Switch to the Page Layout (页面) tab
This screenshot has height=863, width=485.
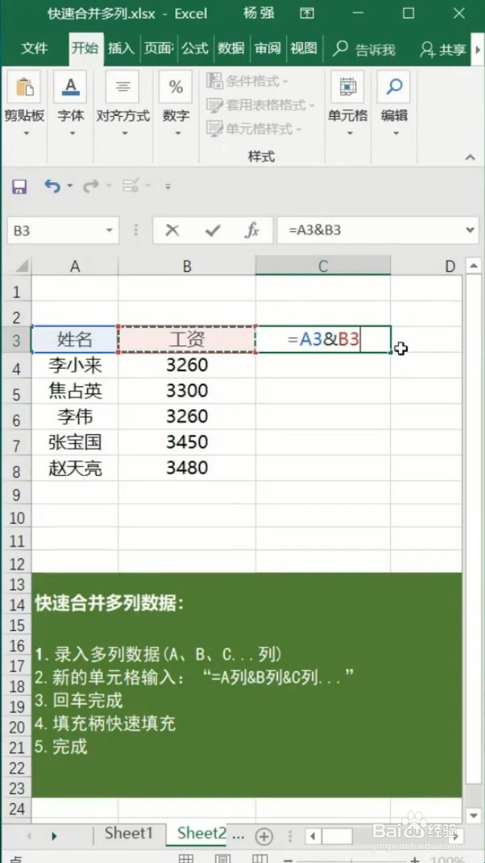pyautogui.click(x=158, y=49)
